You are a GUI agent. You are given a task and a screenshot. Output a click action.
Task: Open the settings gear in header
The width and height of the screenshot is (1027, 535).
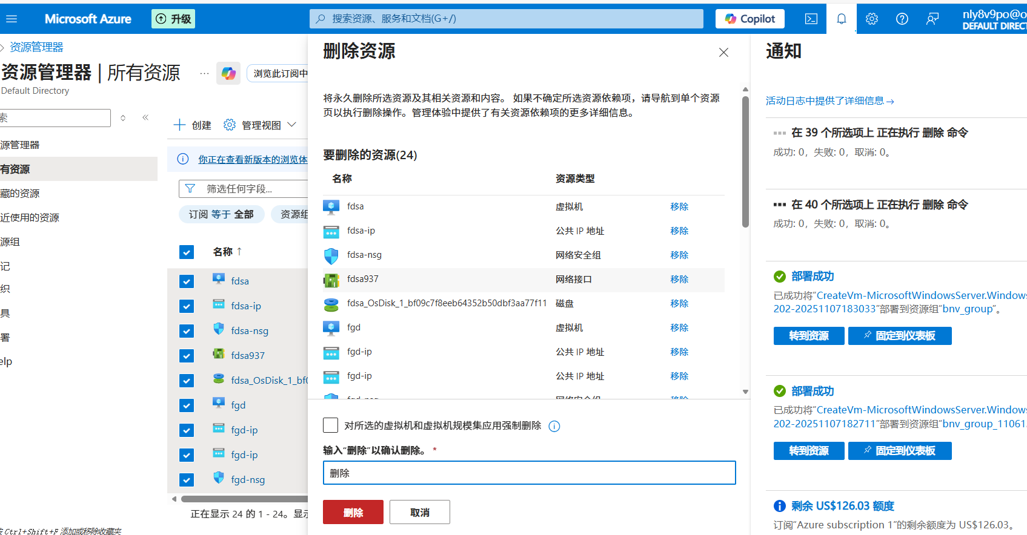(871, 19)
